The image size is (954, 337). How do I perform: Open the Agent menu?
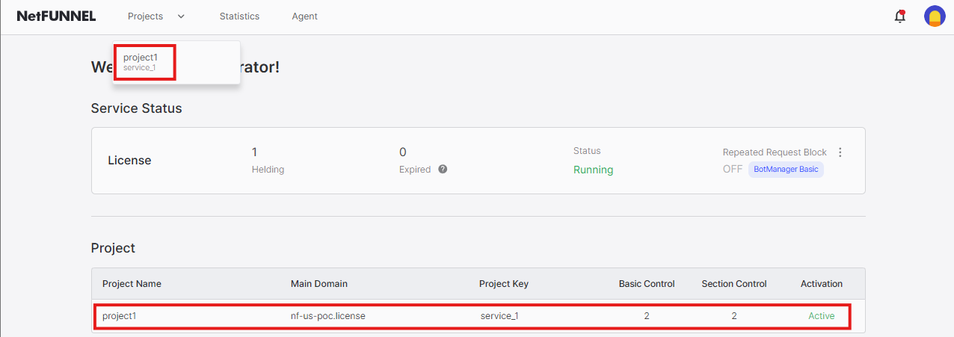pos(304,16)
